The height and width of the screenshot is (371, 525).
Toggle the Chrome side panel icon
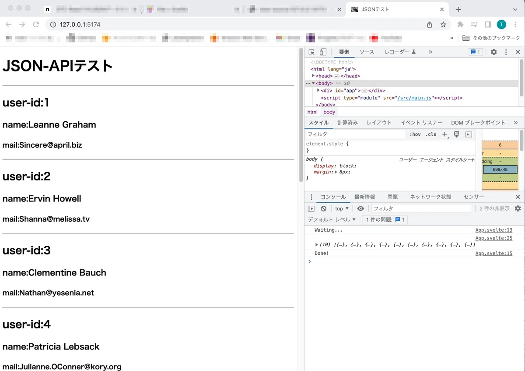(488, 25)
